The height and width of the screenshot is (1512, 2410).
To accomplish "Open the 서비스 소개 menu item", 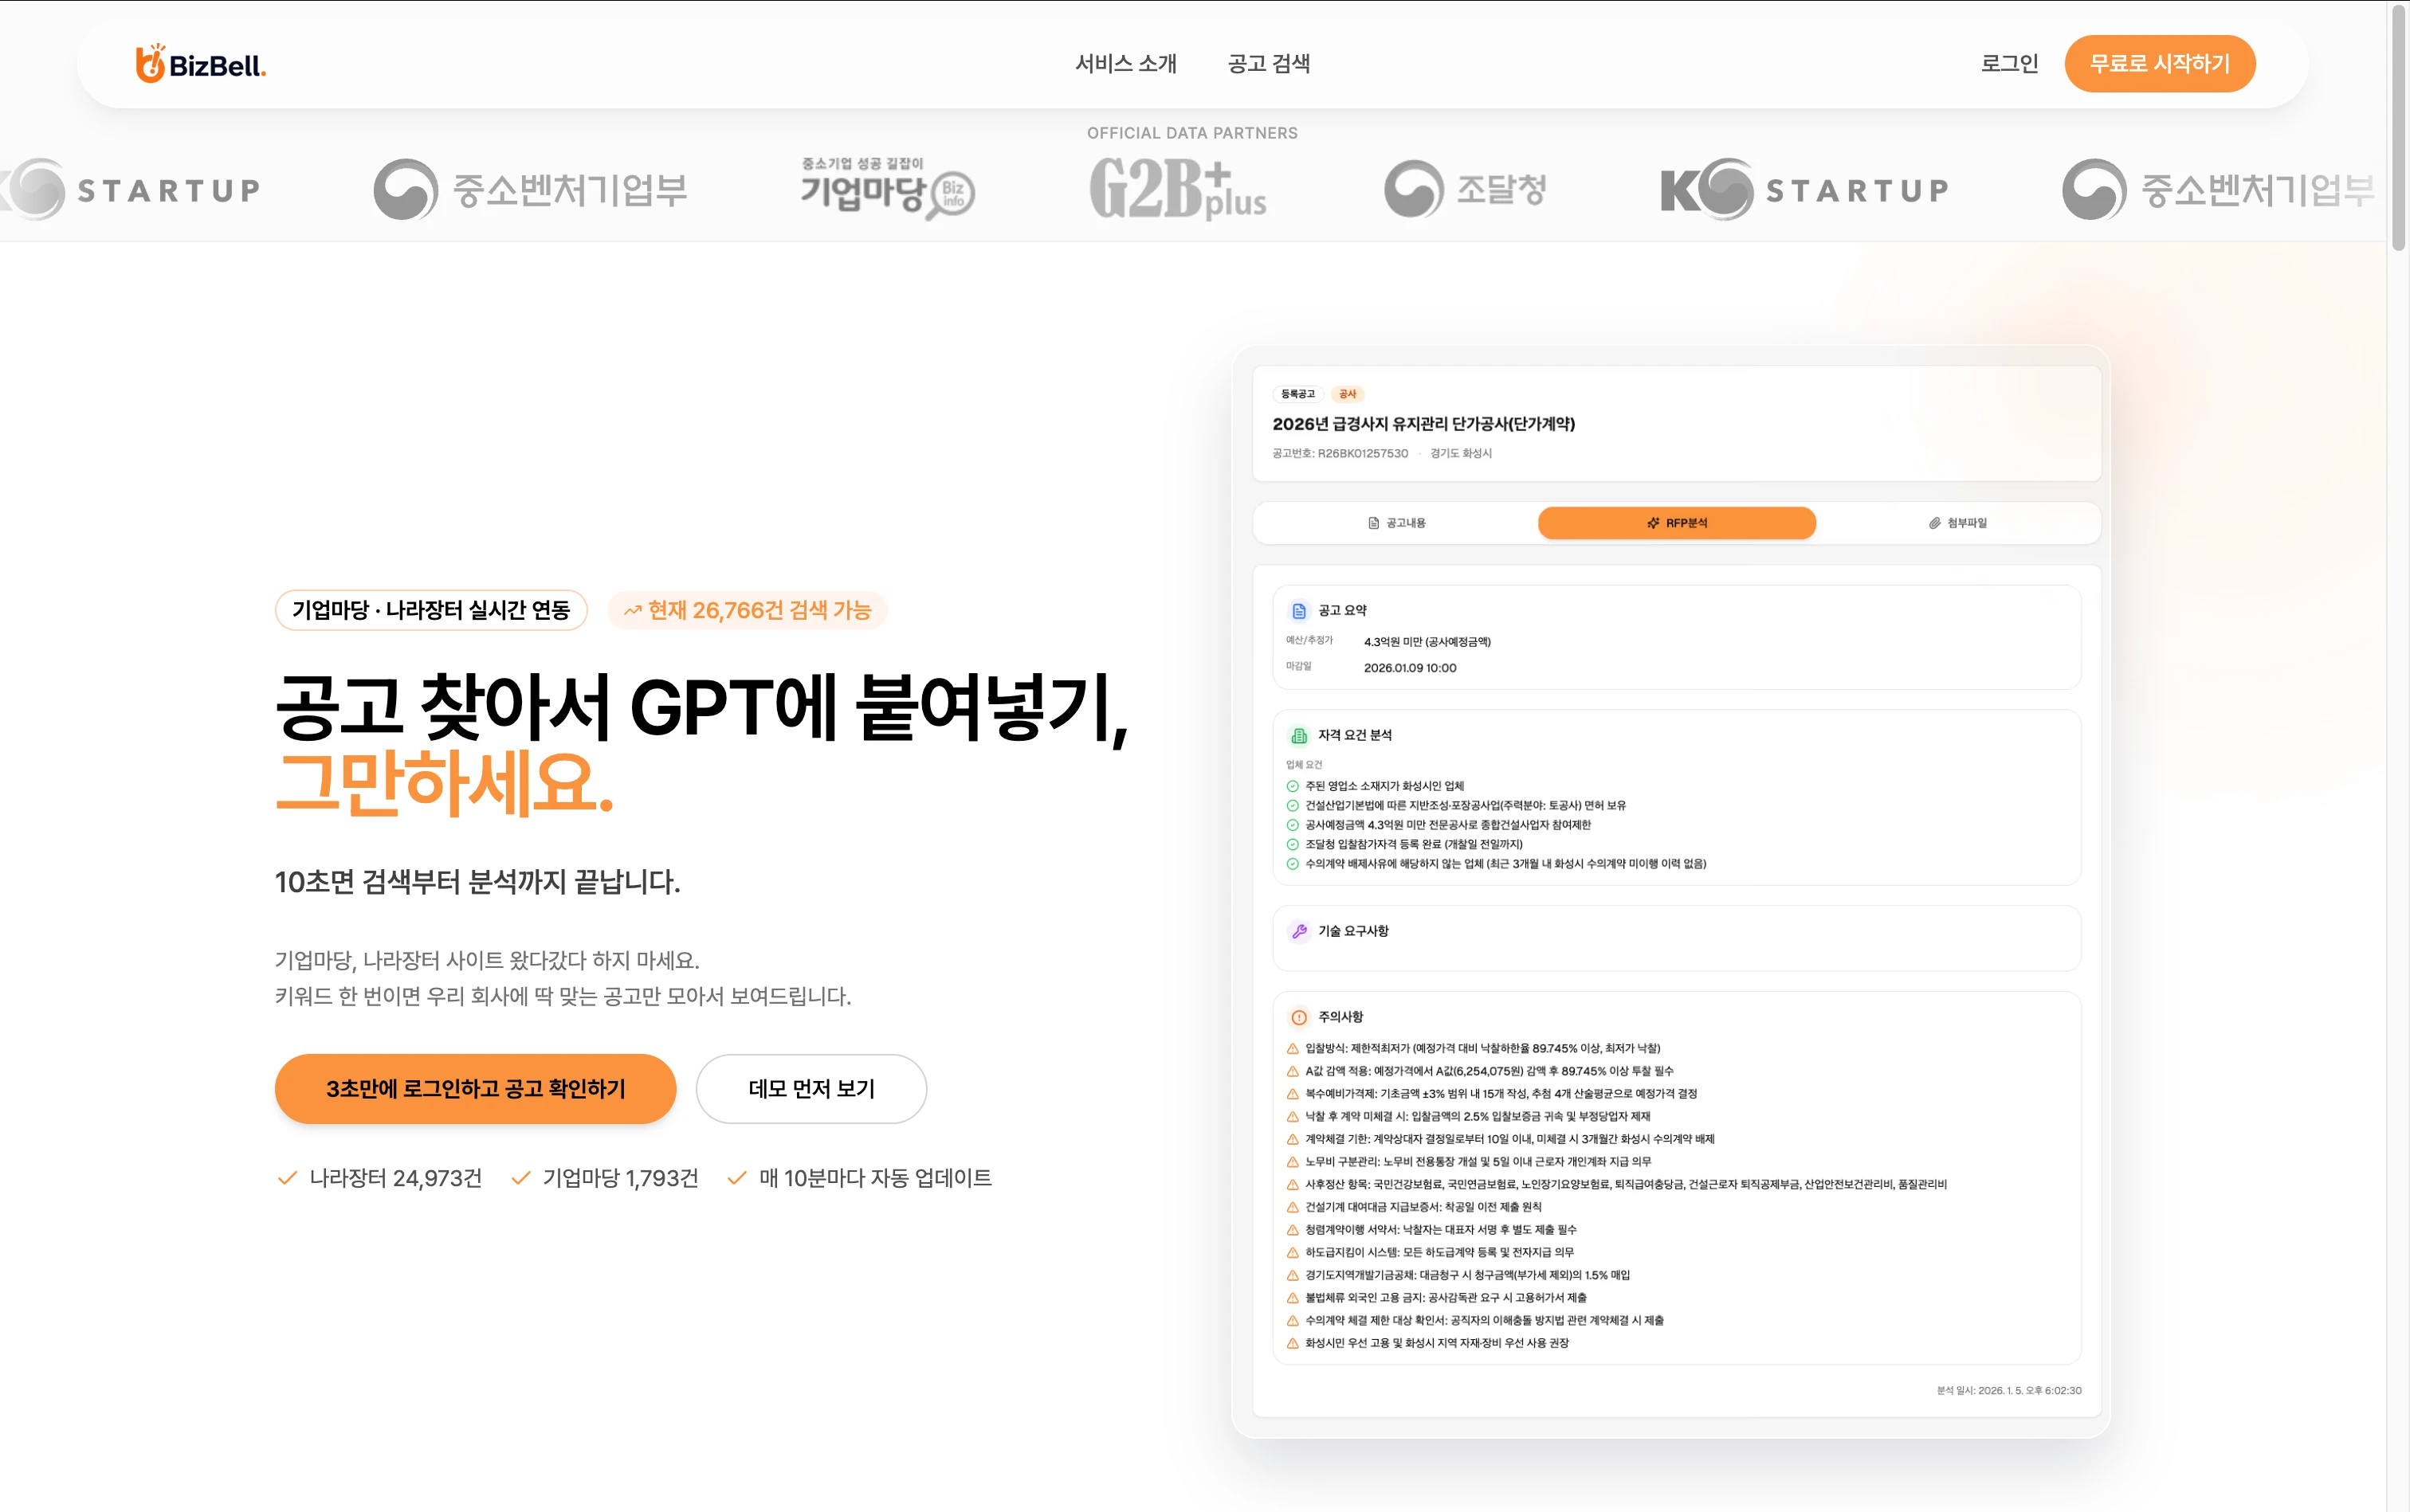I will (1125, 64).
